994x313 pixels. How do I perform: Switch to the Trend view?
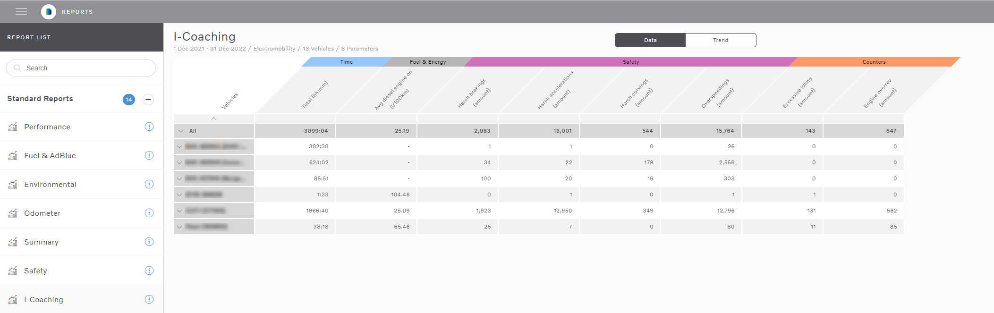721,40
